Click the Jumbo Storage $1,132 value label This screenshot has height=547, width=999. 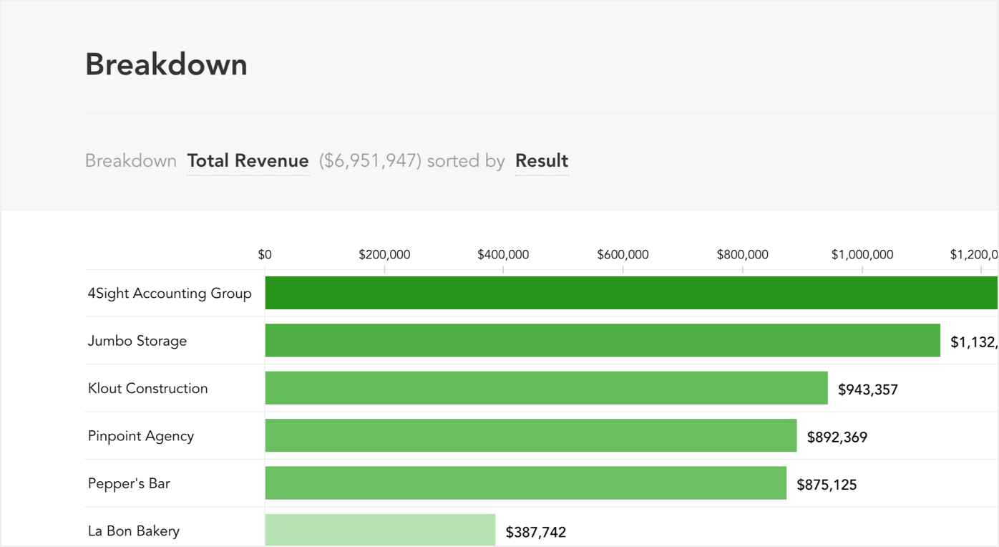974,343
